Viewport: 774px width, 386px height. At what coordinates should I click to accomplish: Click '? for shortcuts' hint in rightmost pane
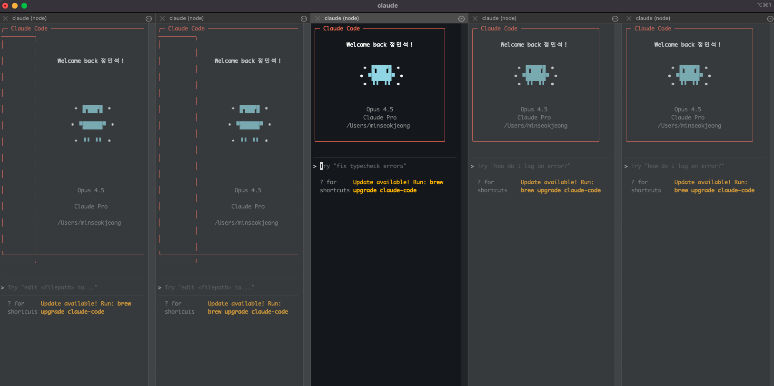646,186
